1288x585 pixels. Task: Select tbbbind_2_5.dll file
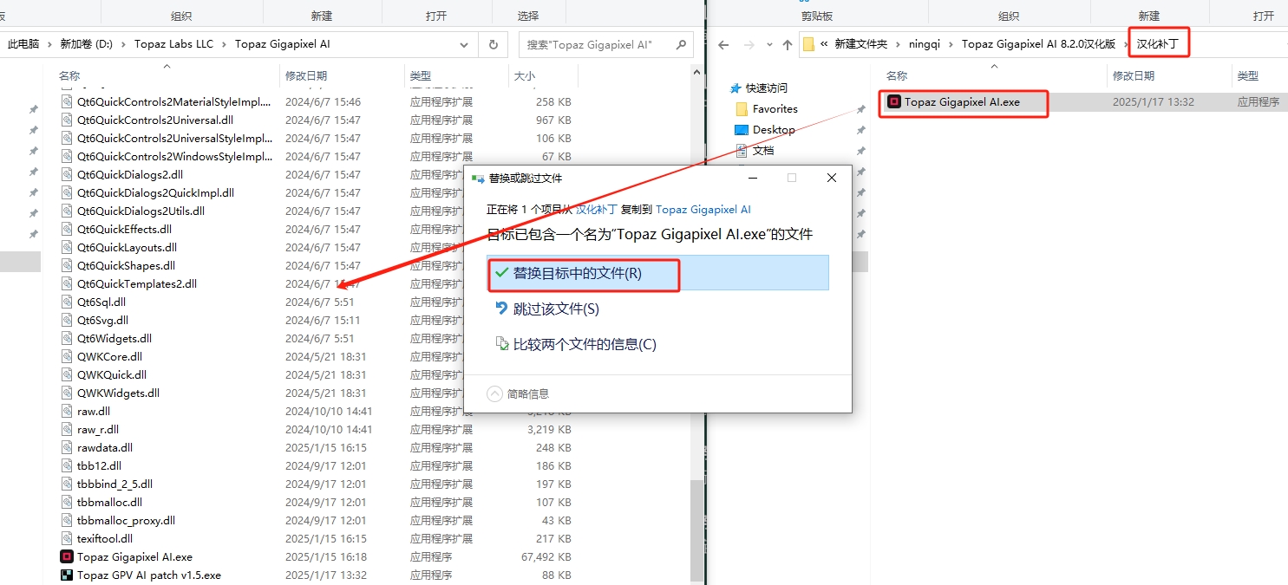(114, 484)
